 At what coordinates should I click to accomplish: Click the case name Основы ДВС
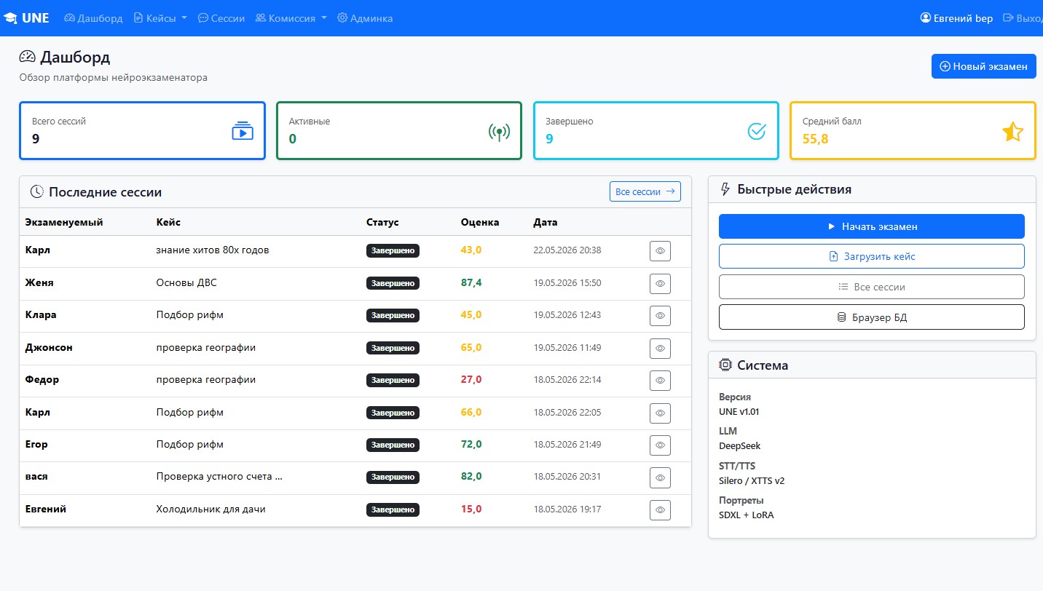pyautogui.click(x=186, y=282)
